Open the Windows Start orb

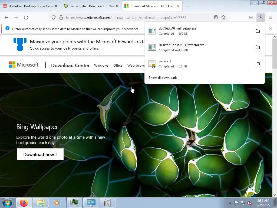(x=7, y=203)
